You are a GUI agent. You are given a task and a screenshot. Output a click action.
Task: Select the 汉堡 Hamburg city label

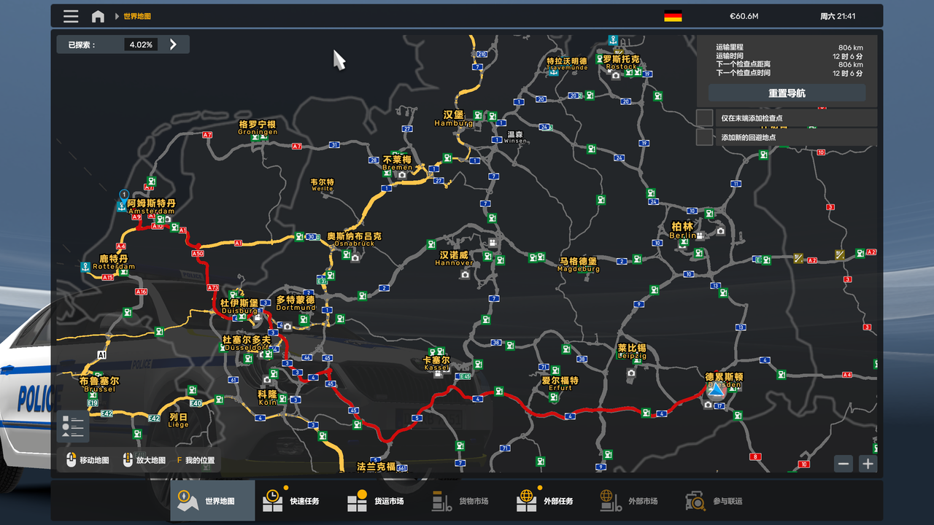coord(453,118)
